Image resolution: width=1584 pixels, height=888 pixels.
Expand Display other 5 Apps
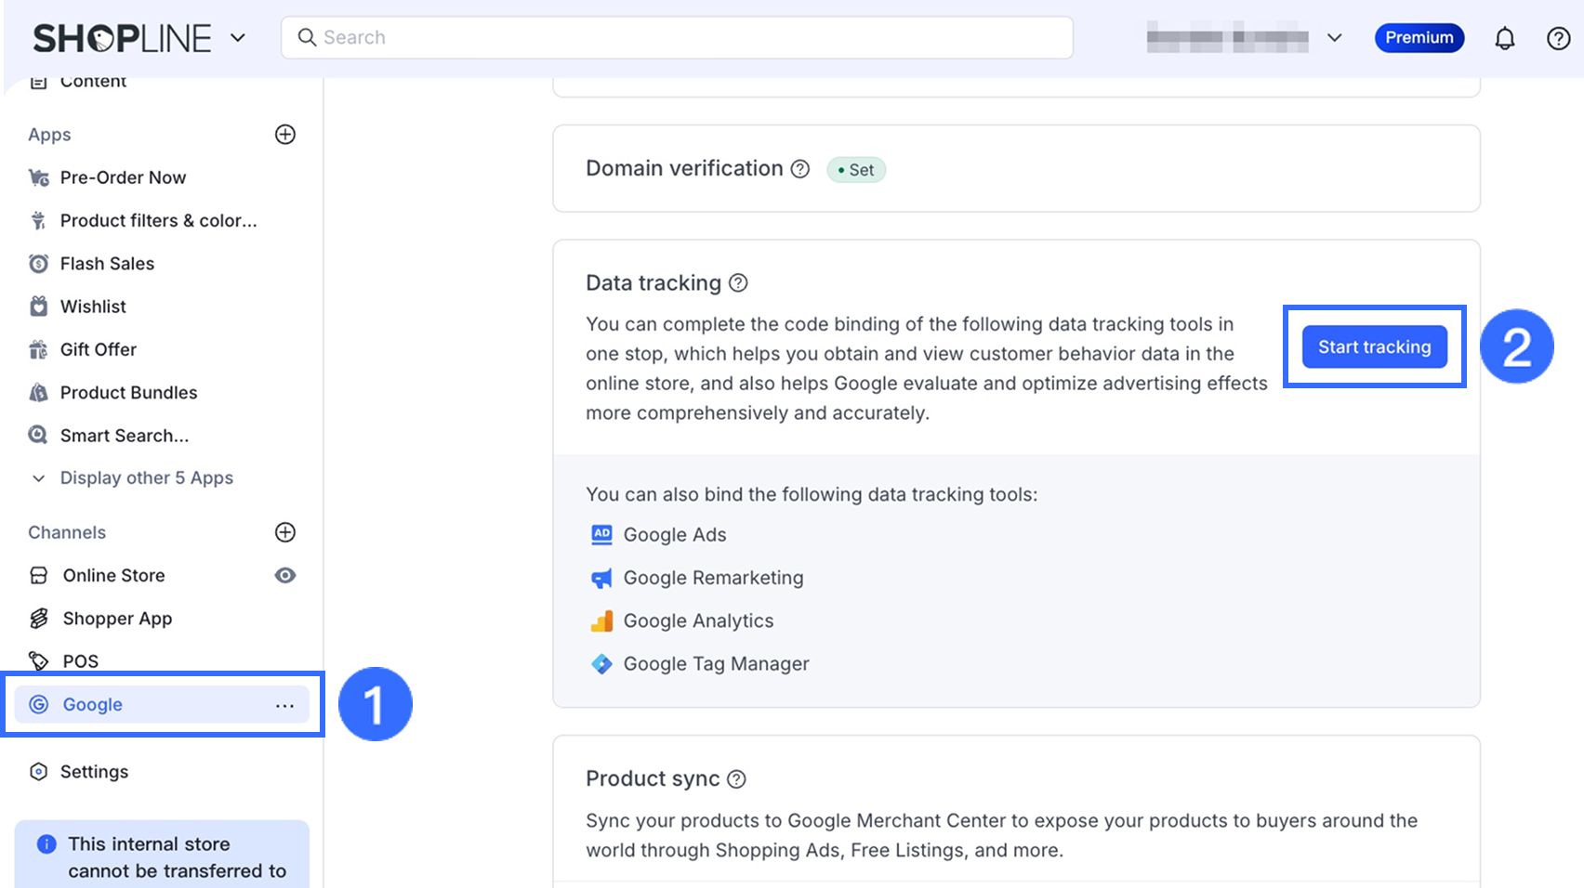pos(146,478)
